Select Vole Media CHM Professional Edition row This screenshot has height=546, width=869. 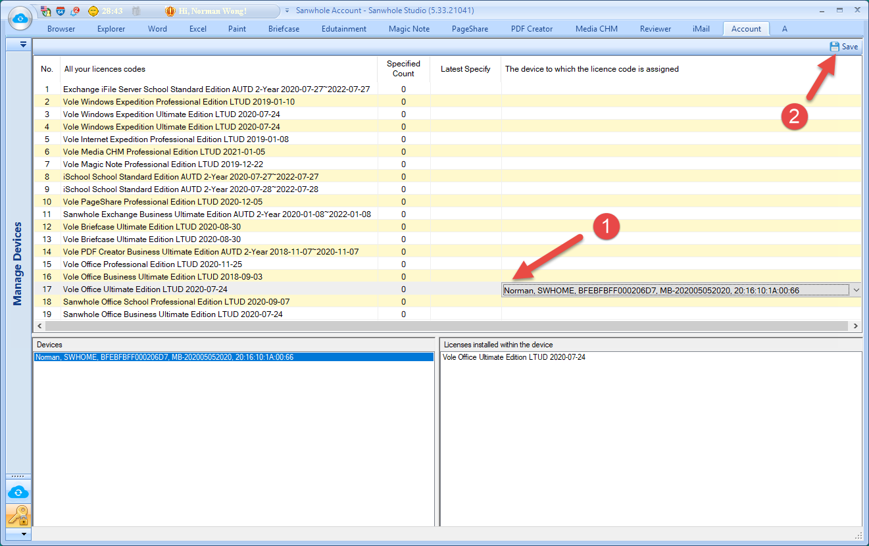click(x=447, y=152)
